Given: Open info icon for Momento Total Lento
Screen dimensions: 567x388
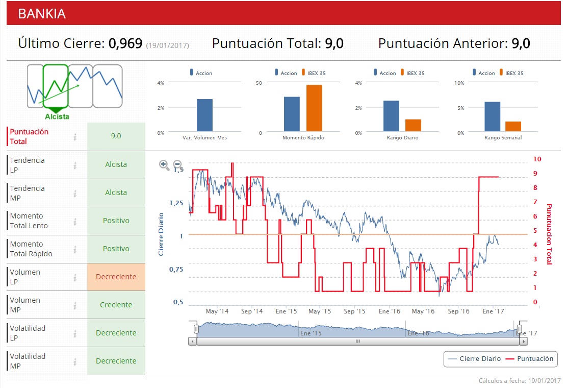Looking at the screenshot, I should pyautogui.click(x=75, y=222).
